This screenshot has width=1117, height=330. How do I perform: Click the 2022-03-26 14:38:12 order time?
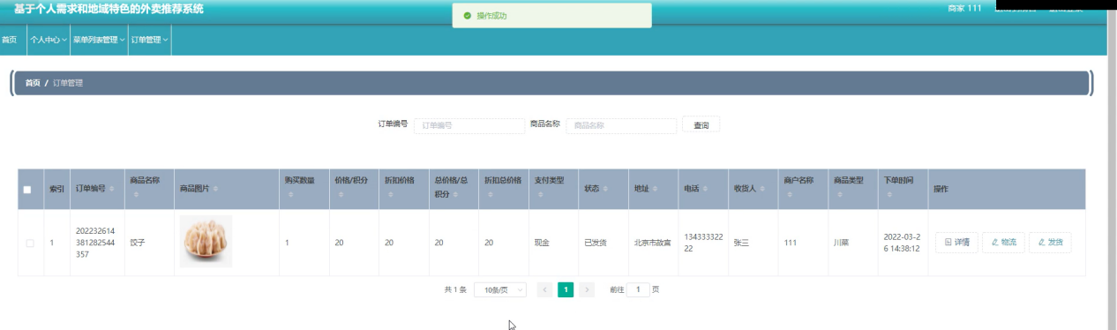pos(903,243)
